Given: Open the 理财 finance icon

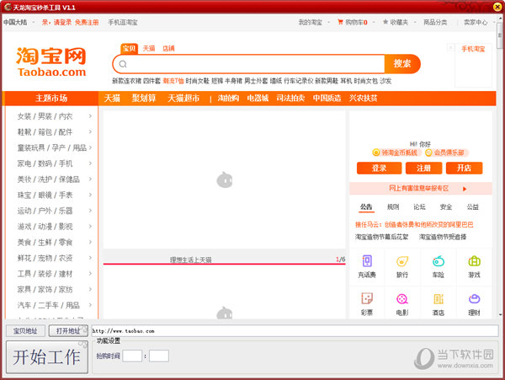Looking at the screenshot, I should (474, 298).
